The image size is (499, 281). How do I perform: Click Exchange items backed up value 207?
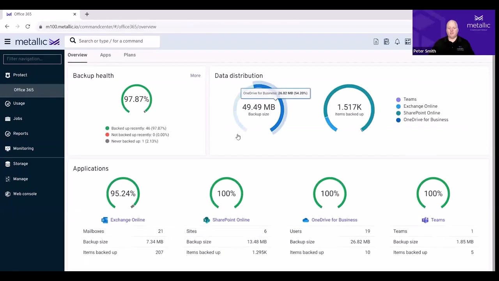click(159, 253)
